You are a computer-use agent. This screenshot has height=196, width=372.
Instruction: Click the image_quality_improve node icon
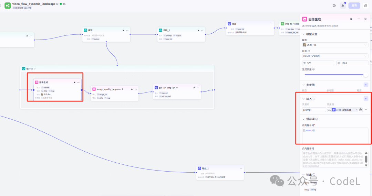coord(94,89)
